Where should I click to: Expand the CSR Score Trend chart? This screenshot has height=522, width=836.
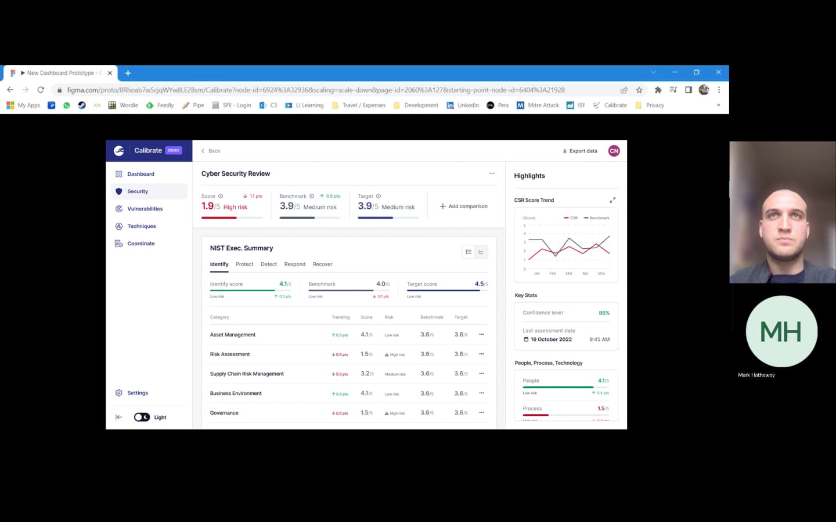coord(612,200)
